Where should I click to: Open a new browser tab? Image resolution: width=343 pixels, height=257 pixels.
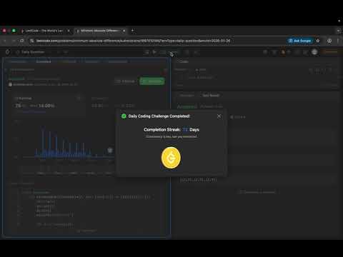tap(133, 31)
